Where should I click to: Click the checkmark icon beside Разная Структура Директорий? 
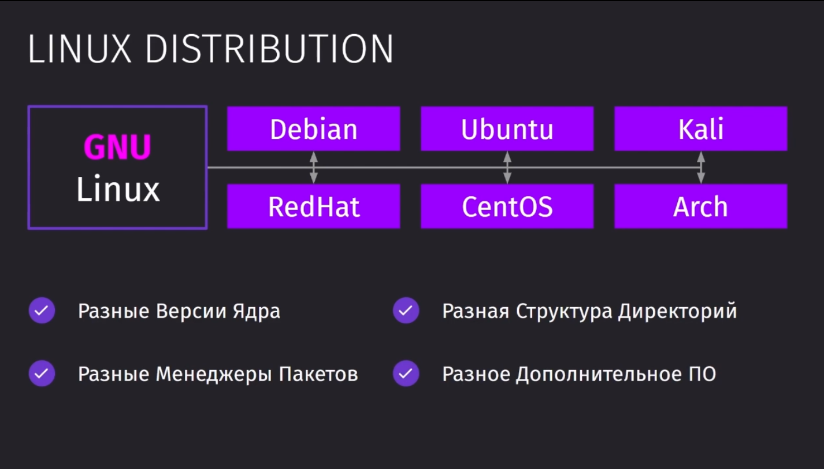coord(406,311)
